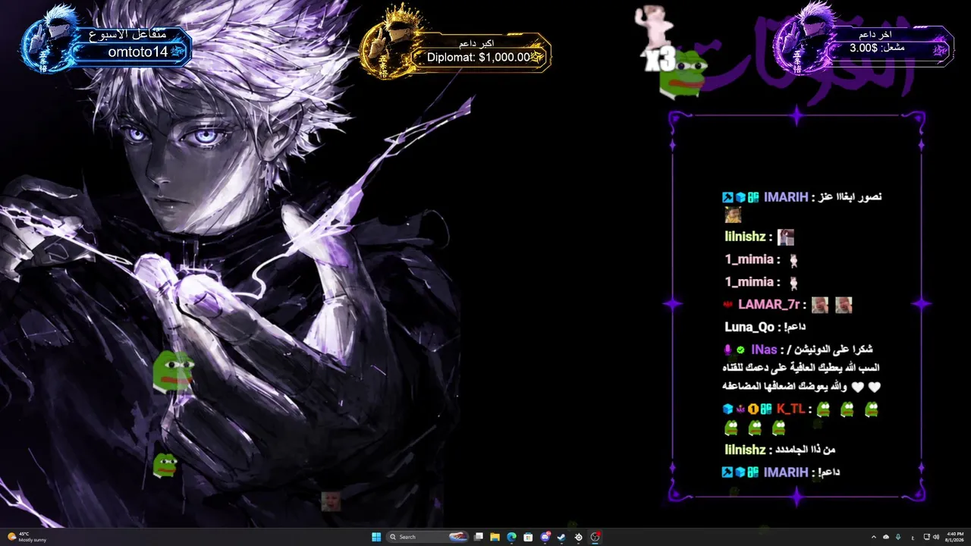Image resolution: width=971 pixels, height=546 pixels.
Task: Click the 'Diplomat: $1,000.00' top donor text
Action: (478, 57)
